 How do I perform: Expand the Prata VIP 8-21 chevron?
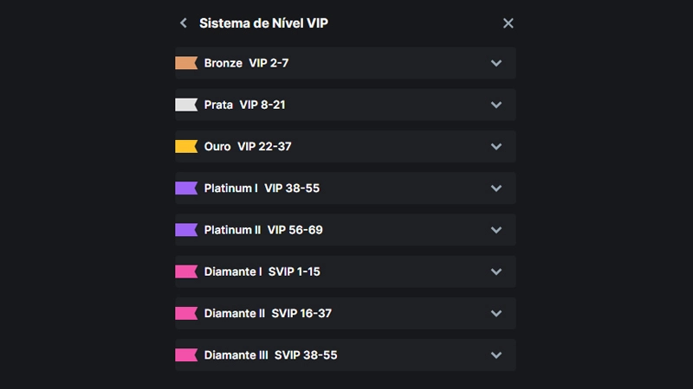[x=496, y=105]
